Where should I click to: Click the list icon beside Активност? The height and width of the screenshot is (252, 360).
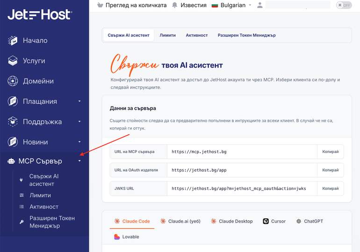(22, 207)
